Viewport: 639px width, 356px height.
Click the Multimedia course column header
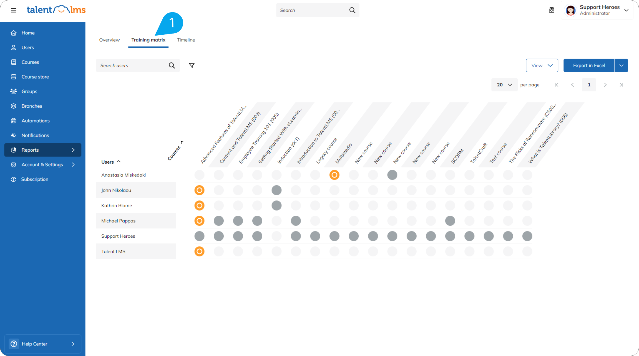click(x=343, y=154)
